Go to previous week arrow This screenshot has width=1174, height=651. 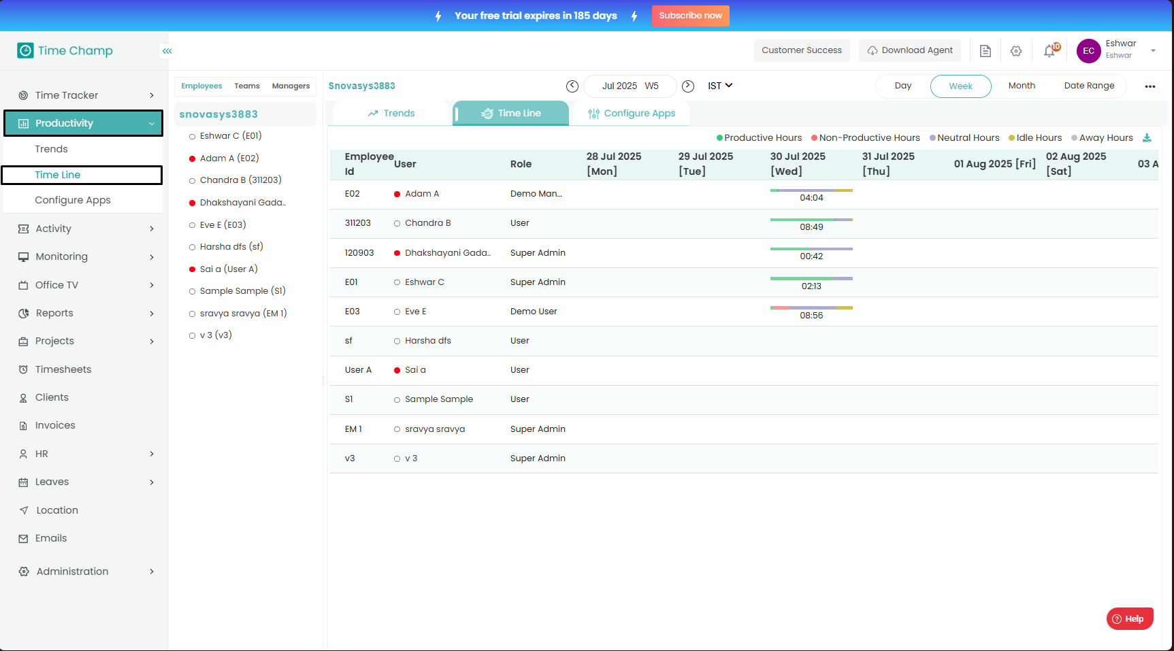click(572, 86)
